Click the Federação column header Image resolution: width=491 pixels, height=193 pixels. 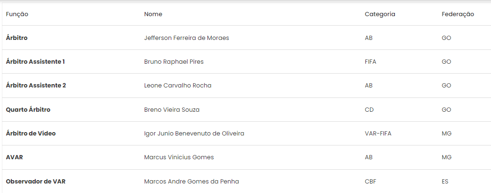pos(458,14)
